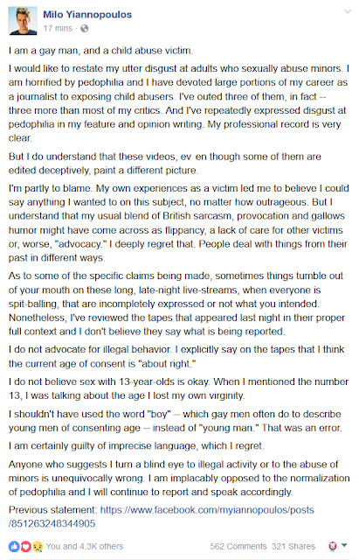Click the sentence 'I do not advocate for illegal behavior'

[x=90, y=349]
